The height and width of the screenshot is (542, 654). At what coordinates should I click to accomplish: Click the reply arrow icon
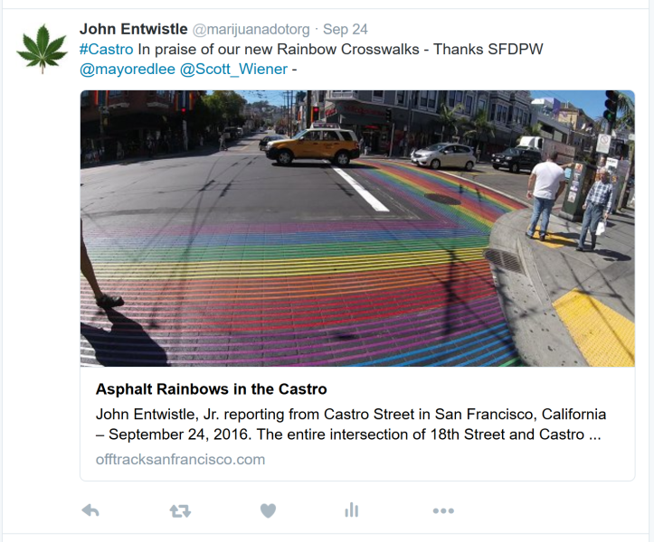[x=90, y=510]
